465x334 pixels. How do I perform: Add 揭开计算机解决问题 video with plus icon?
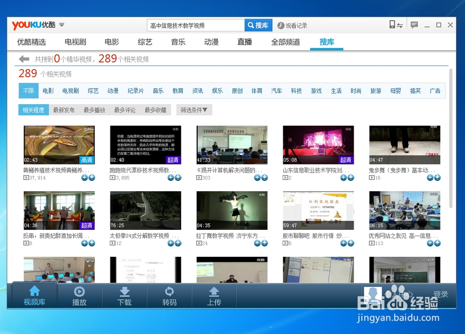258,178
